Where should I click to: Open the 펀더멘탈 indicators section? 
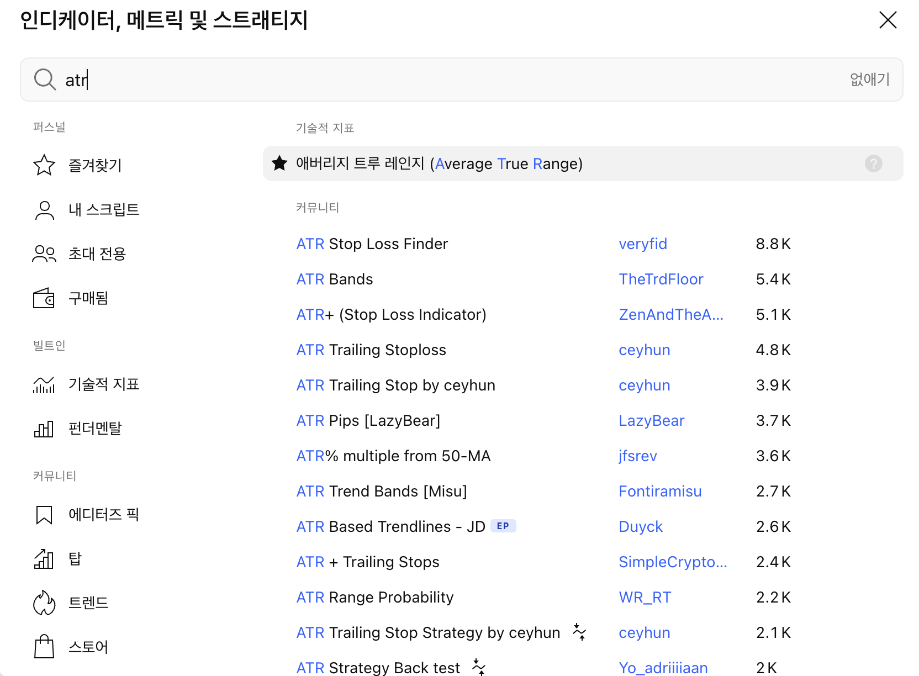pos(95,428)
